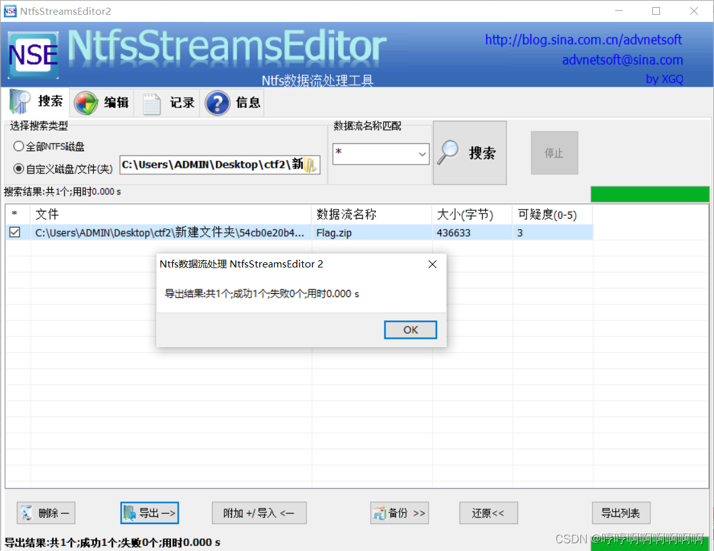Click the 导出列表 button
Viewport: 714px width, 551px height.
[x=621, y=513]
